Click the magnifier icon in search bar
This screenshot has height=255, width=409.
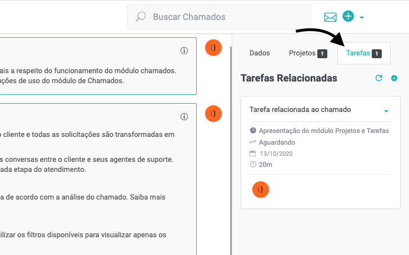coord(141,17)
